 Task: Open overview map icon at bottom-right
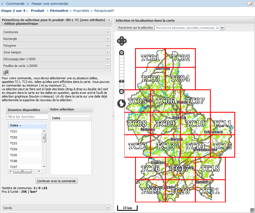click(x=252, y=210)
